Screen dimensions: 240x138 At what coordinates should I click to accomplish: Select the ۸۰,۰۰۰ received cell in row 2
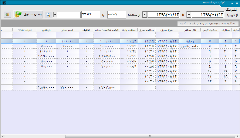46,46
